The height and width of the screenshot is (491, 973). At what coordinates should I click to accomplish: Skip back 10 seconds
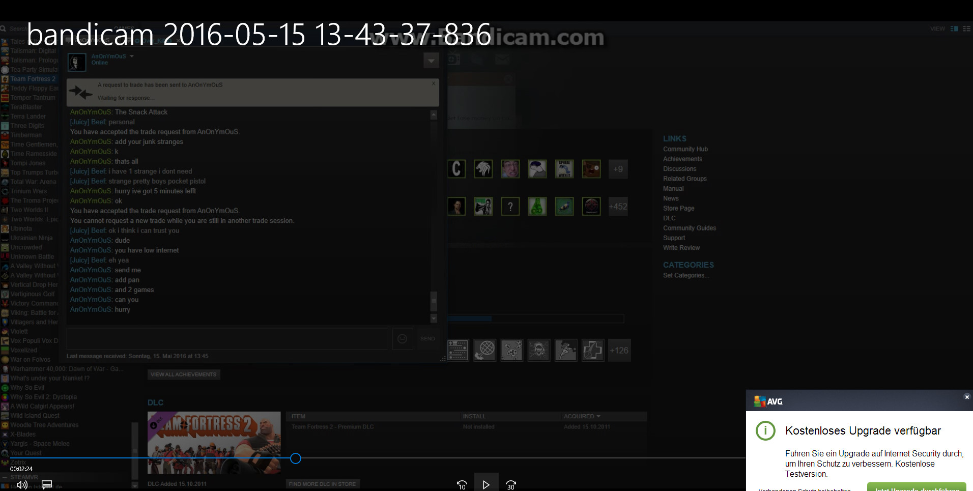pos(462,484)
